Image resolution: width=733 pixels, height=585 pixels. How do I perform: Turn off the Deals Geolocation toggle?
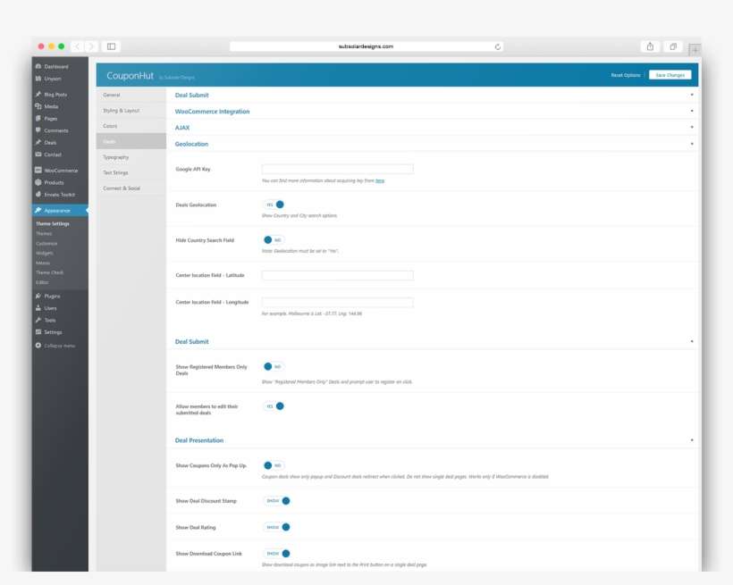point(274,205)
